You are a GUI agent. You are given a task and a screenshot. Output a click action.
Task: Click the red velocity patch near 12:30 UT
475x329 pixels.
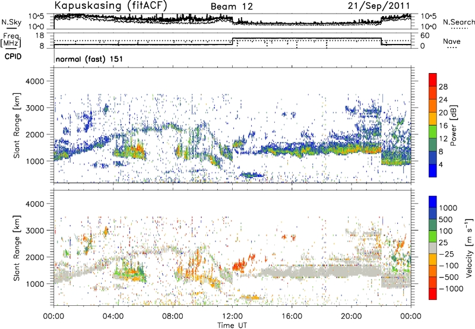click(239, 265)
